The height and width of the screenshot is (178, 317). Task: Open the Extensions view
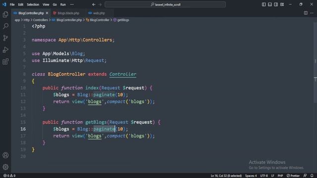point(5,61)
